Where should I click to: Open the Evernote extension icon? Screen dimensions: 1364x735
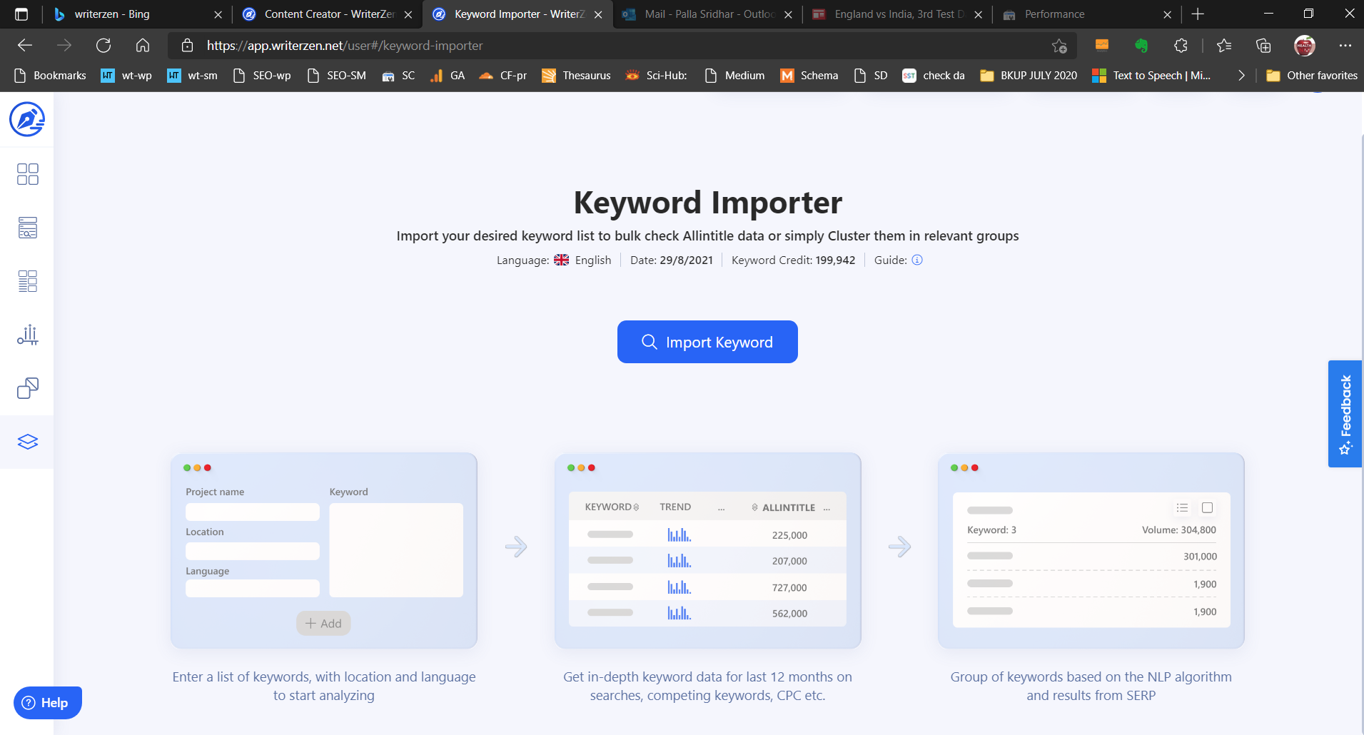[x=1141, y=46]
